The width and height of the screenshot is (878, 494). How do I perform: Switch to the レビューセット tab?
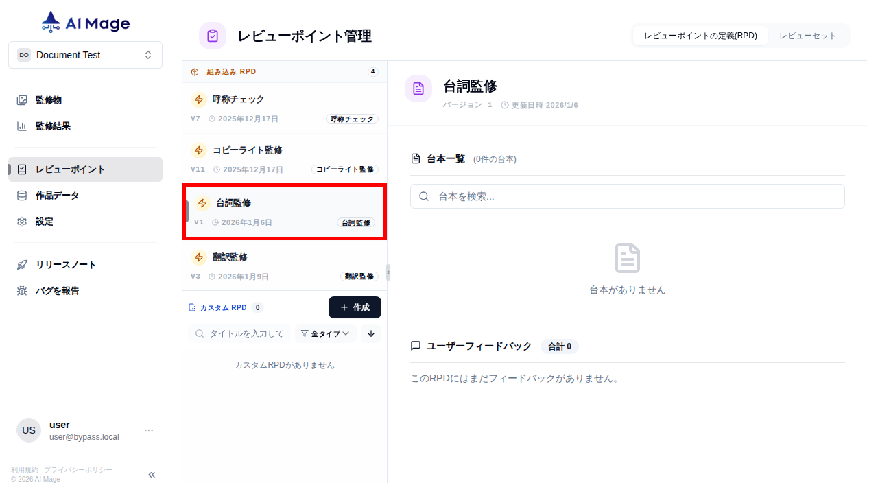point(808,35)
